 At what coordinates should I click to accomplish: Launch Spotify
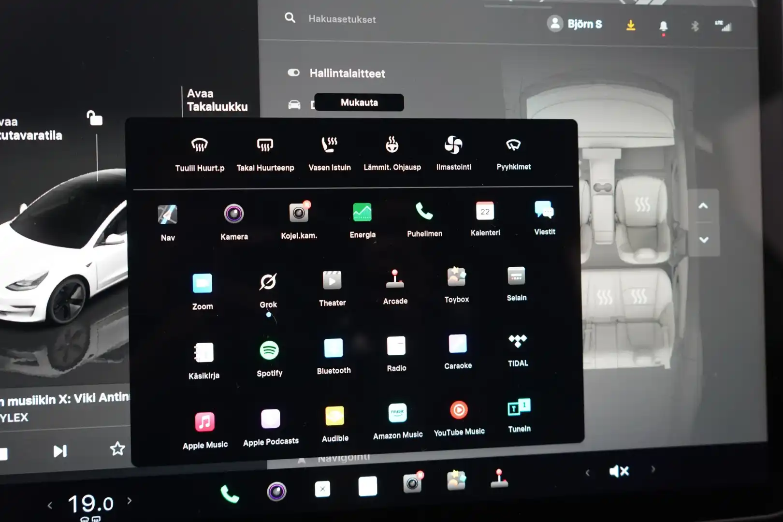tap(269, 359)
